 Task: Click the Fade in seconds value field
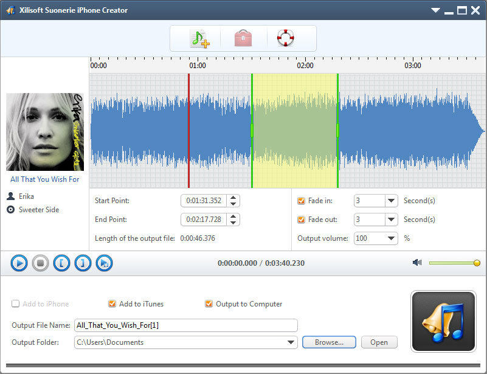pyautogui.click(x=370, y=201)
